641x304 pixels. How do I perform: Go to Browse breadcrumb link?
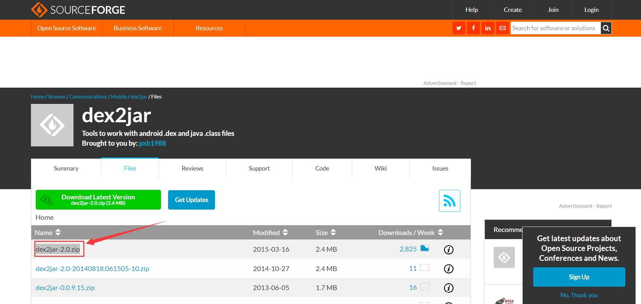pyautogui.click(x=57, y=97)
